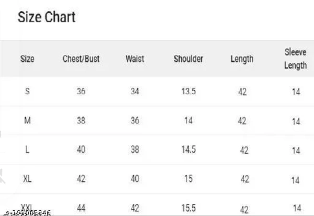Viewport: 314px width, 216px height.
Task: Select the Size column header
Action: (27, 59)
